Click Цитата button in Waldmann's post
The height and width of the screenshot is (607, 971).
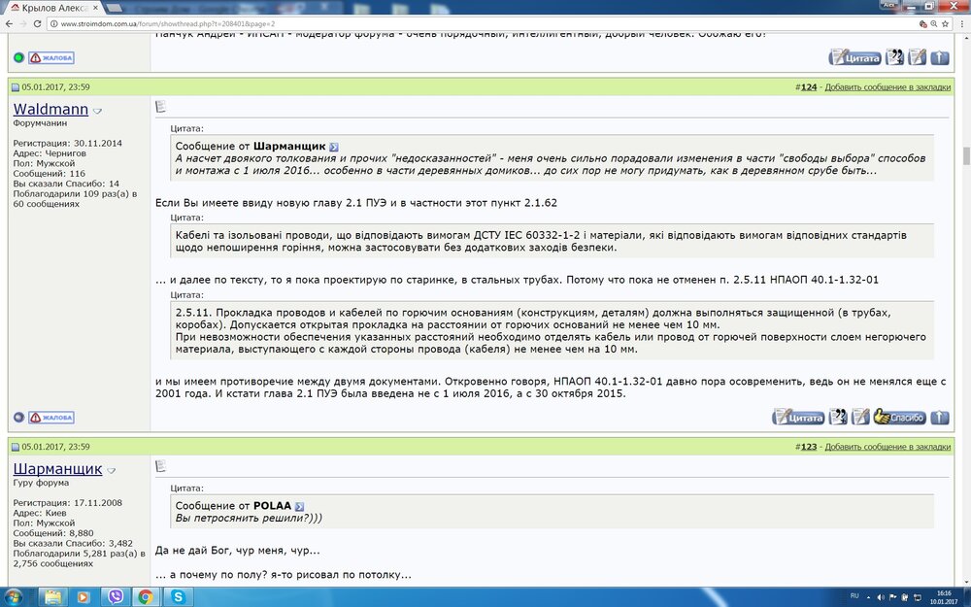pos(798,417)
